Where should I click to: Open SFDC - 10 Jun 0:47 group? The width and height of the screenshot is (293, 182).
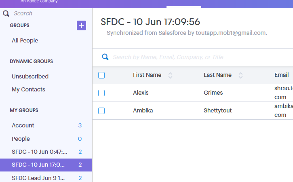pos(46,152)
